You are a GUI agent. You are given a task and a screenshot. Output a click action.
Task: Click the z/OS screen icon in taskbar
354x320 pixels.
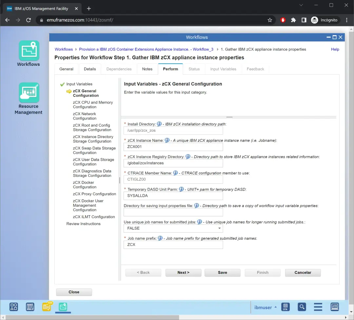[x=335, y=307]
